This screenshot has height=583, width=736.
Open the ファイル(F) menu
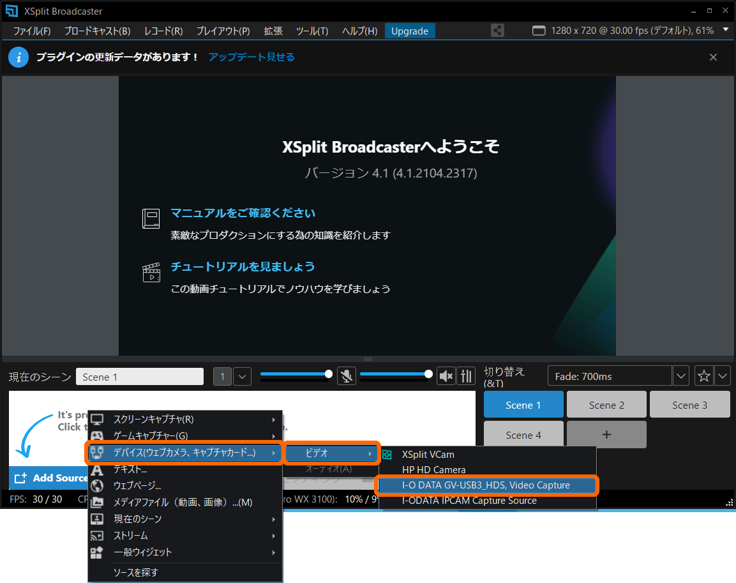point(32,31)
